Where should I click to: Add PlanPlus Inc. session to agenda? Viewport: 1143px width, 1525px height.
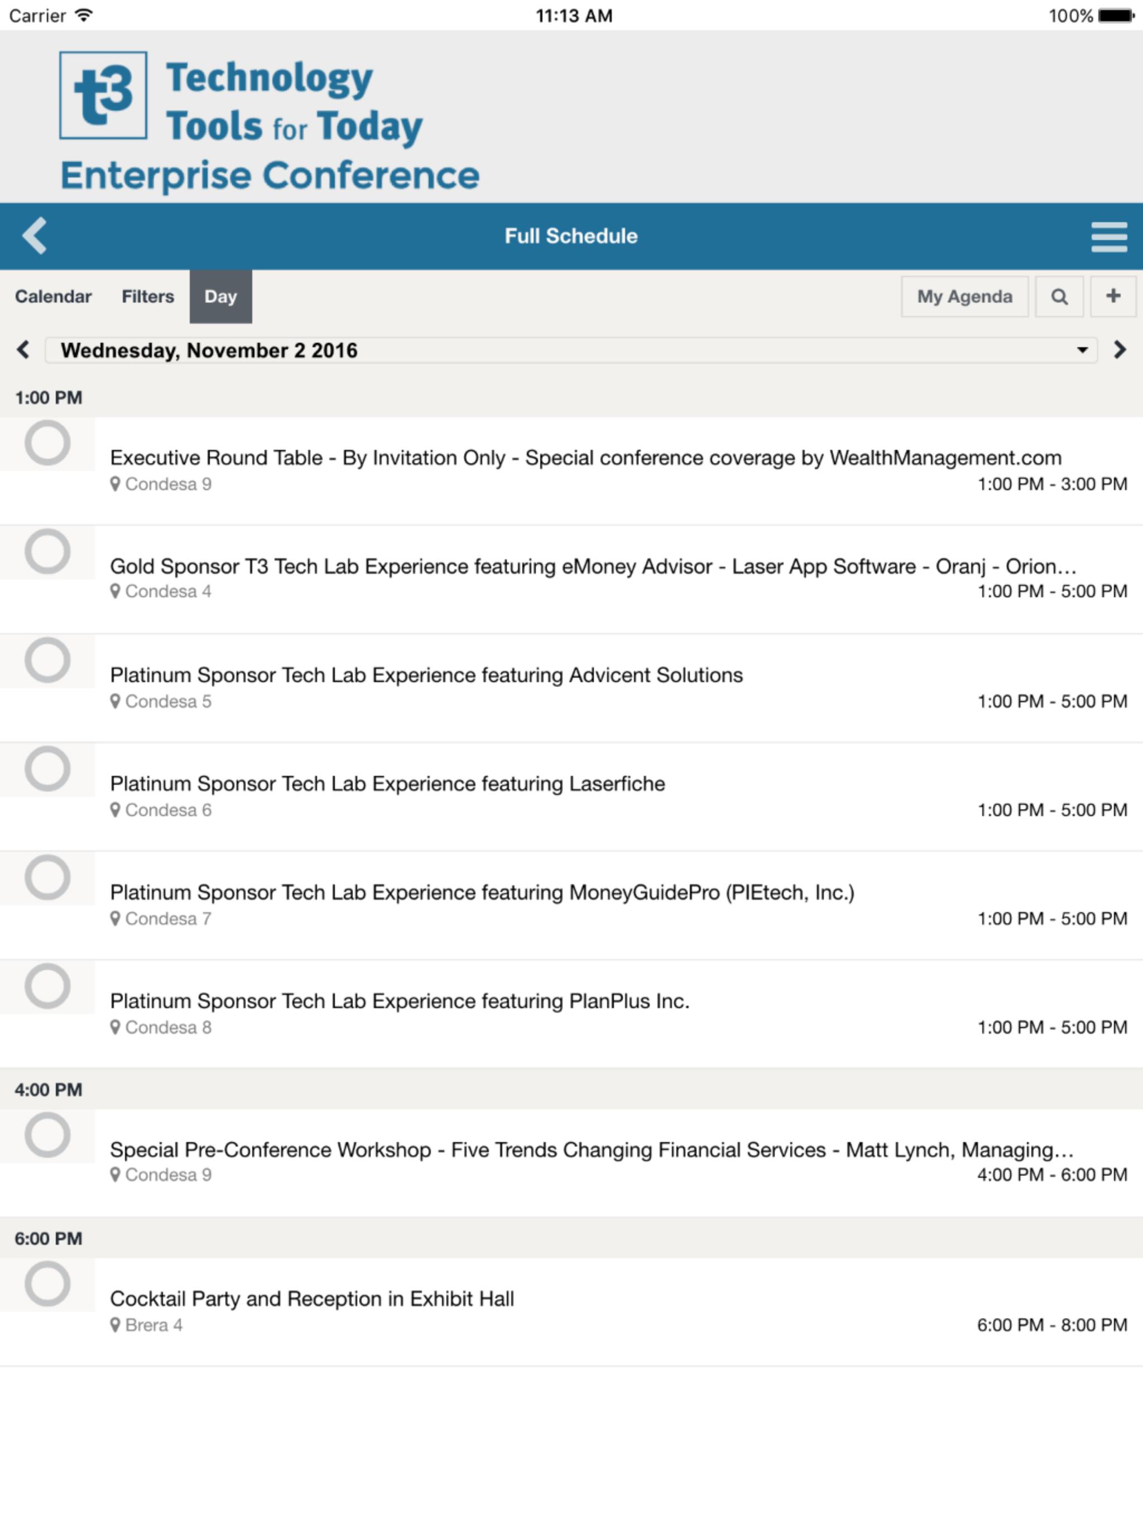coord(47,986)
